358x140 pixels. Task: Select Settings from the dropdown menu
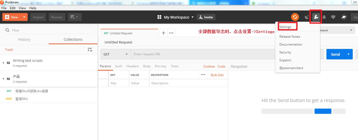(x=285, y=27)
